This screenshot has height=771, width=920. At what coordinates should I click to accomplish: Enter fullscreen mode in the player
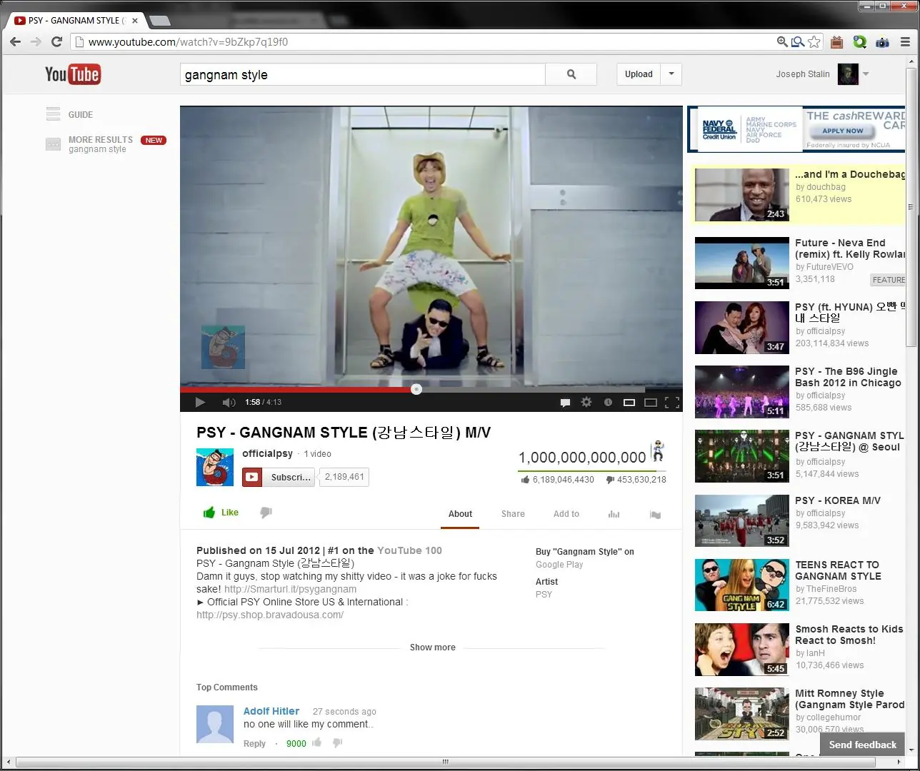point(672,403)
